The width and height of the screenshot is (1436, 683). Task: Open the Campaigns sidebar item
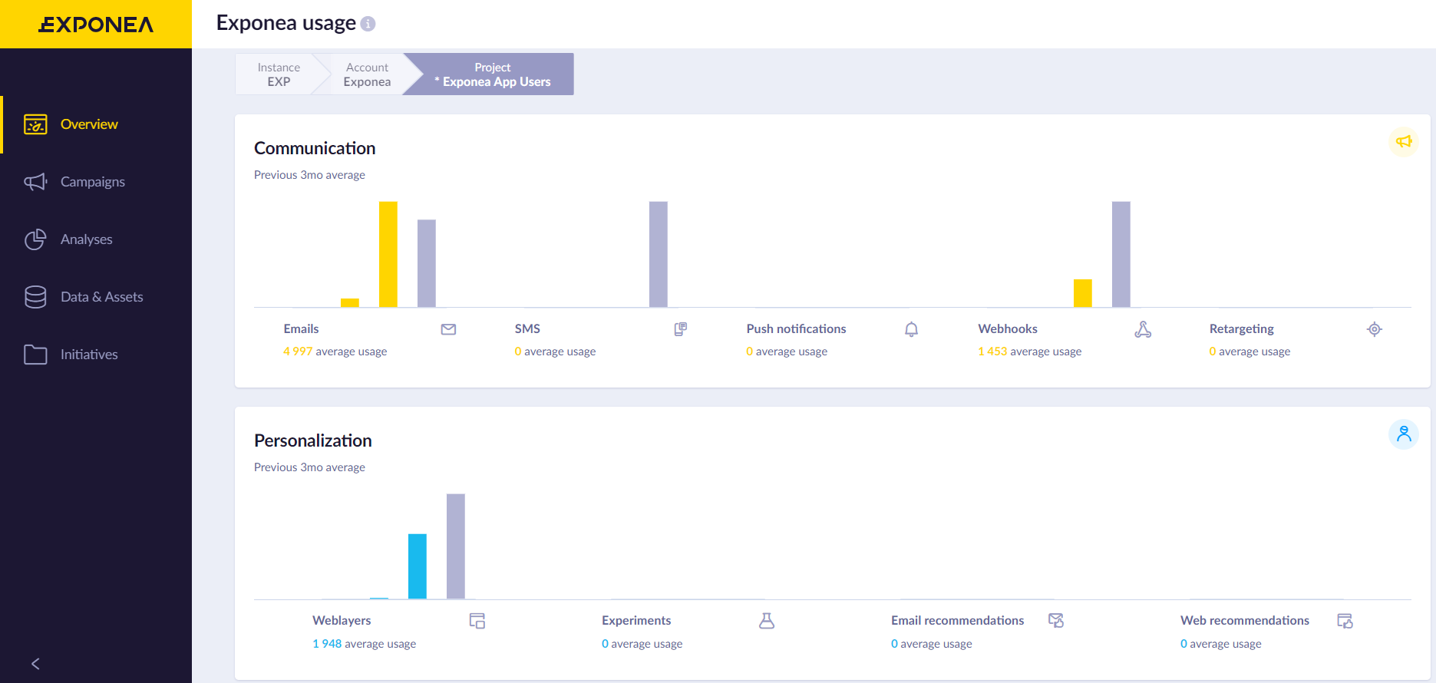pyautogui.click(x=96, y=182)
